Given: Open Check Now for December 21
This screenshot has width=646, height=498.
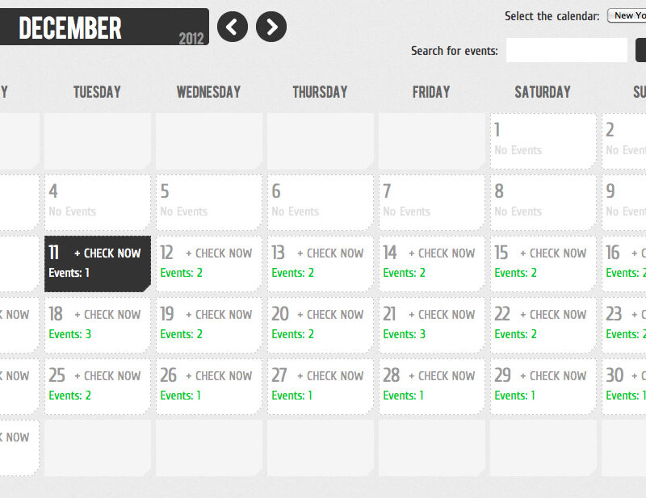Looking at the screenshot, I should point(442,315).
